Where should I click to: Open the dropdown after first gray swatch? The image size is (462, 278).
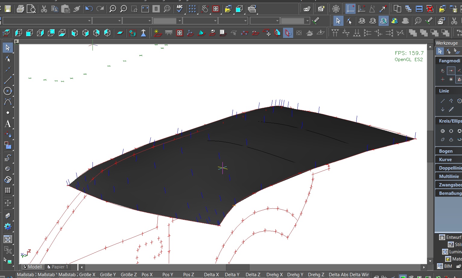point(200,21)
